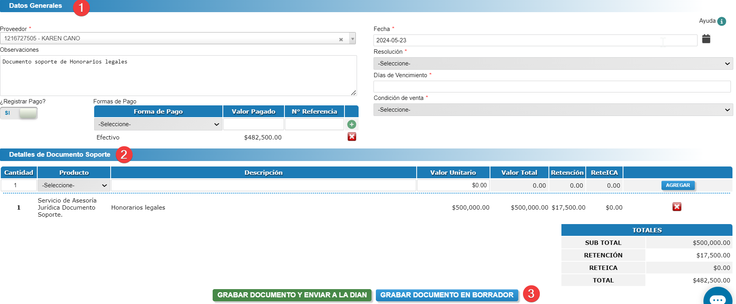
Task: Expand the Proveedor dropdown arrow
Action: pyautogui.click(x=352, y=38)
